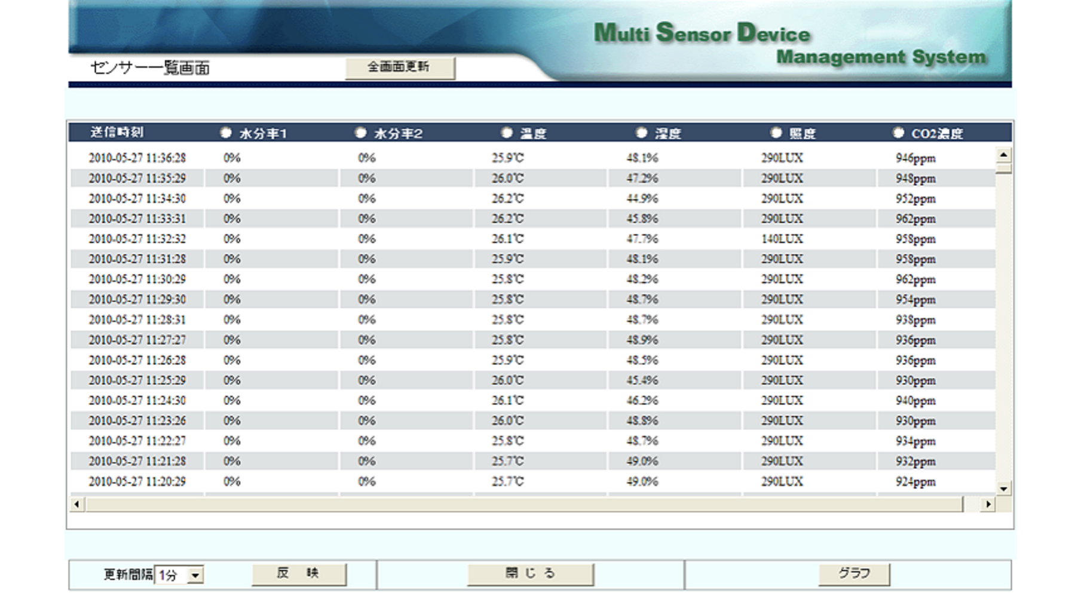The image size is (1078, 596).
Task: Click the 送信時刻 column header
Action: (117, 133)
